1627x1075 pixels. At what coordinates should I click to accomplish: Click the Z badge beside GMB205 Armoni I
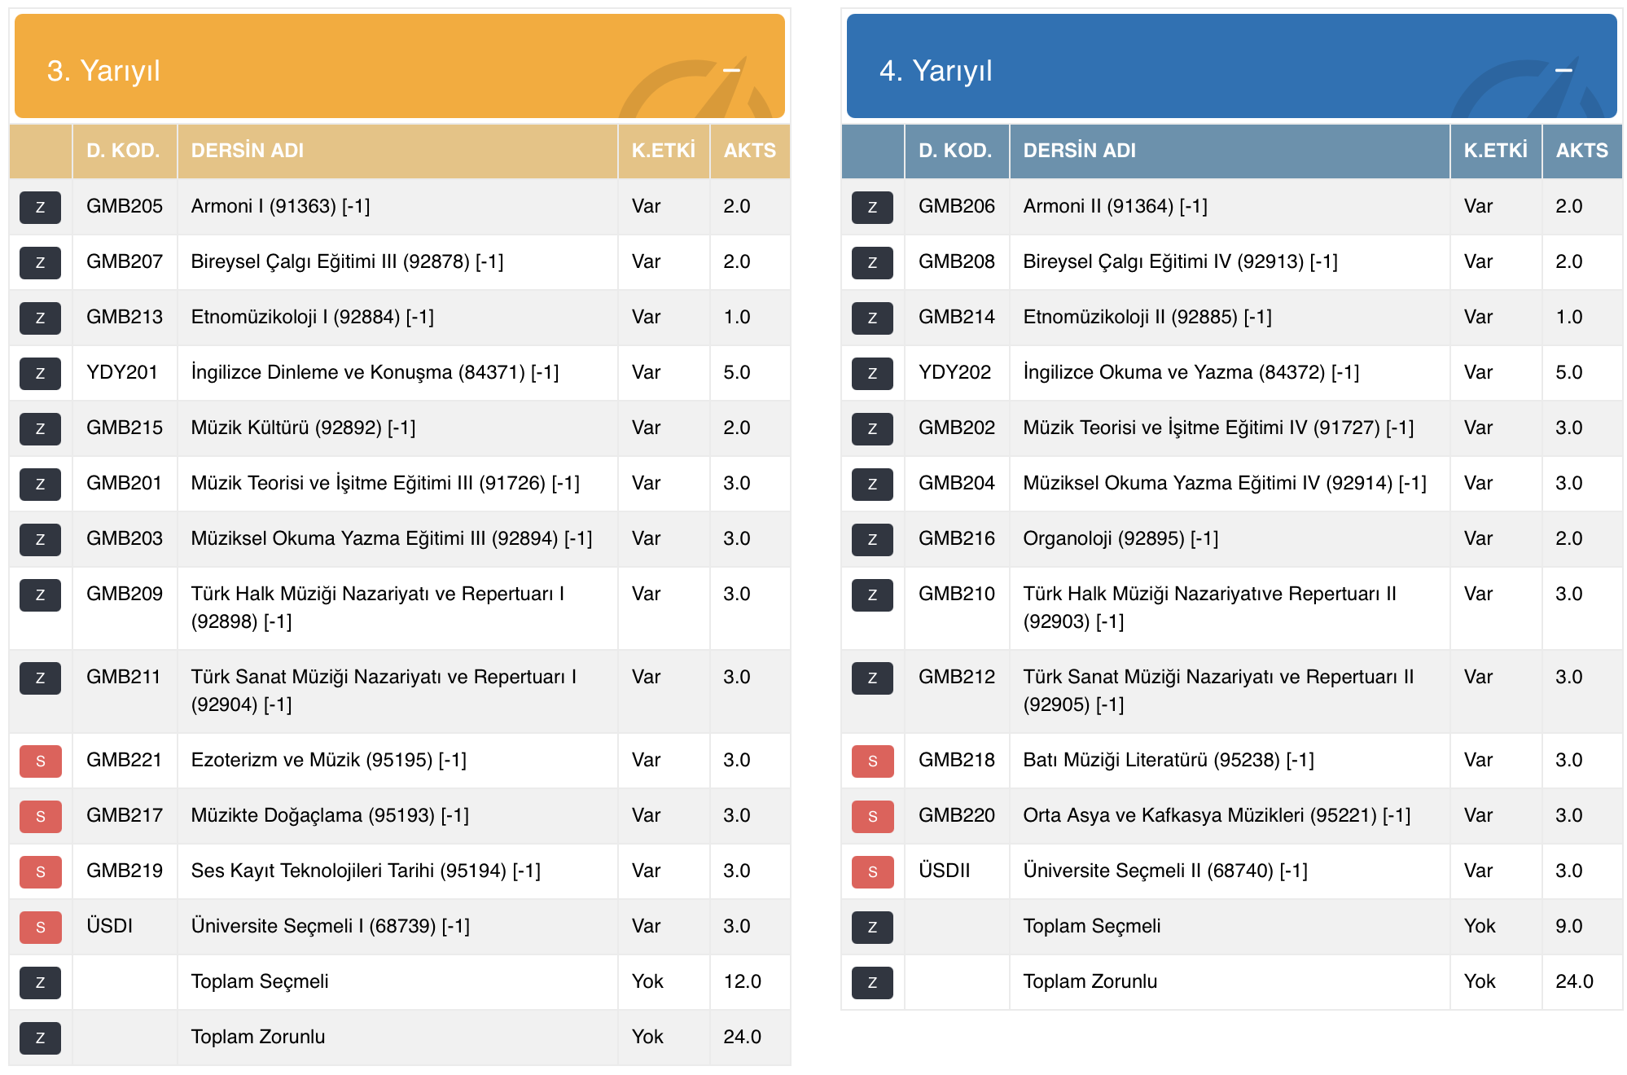click(40, 207)
